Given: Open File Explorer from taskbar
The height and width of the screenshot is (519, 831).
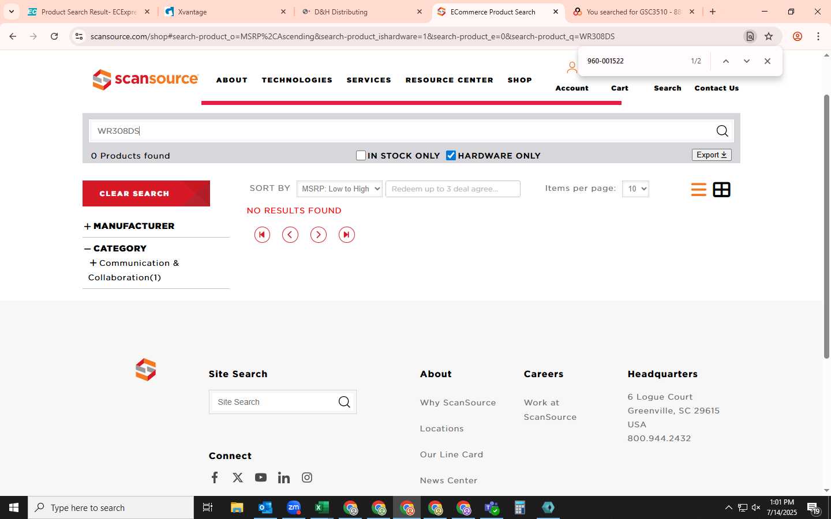Looking at the screenshot, I should pyautogui.click(x=237, y=507).
